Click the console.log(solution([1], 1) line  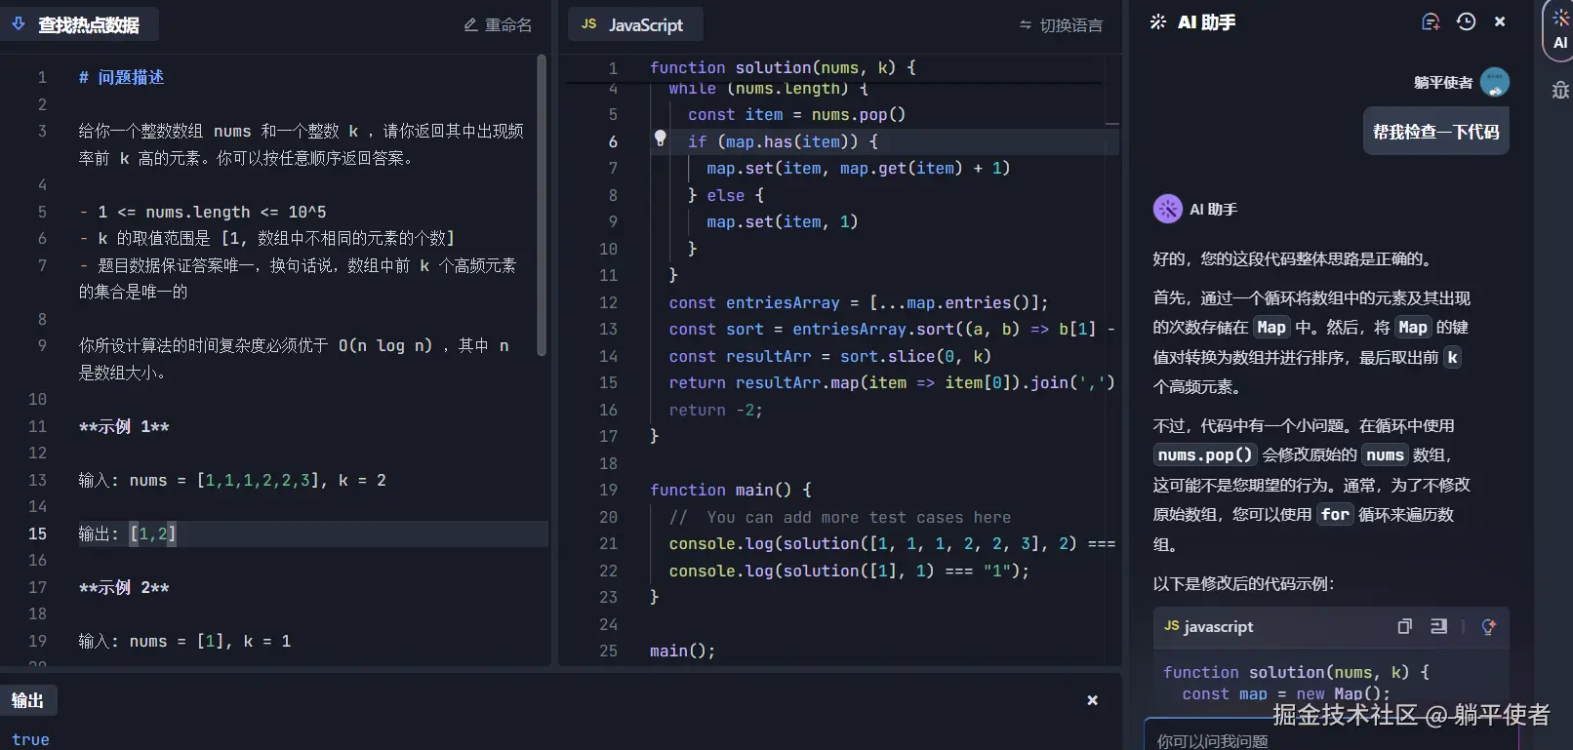pyautogui.click(x=849, y=571)
